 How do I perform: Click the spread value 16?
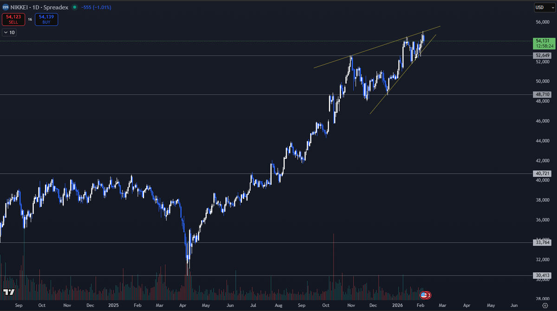(x=30, y=19)
